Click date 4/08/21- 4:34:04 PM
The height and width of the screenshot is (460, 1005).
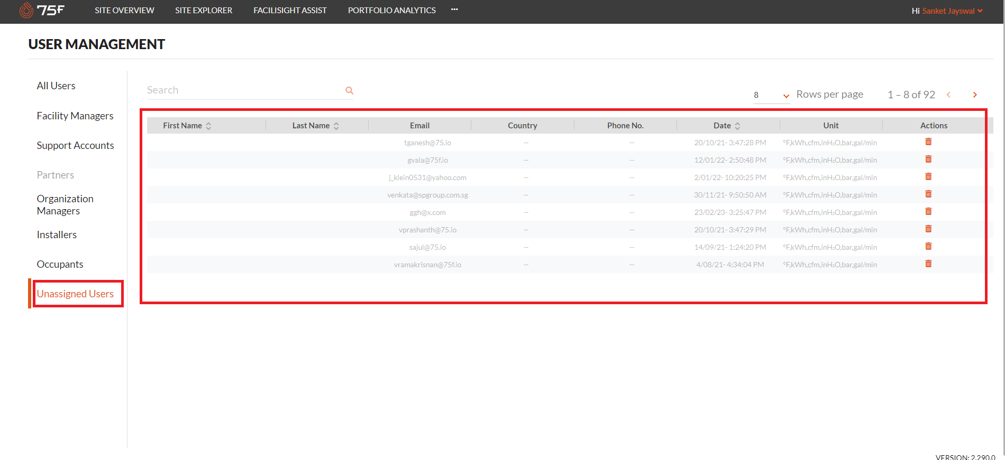point(730,265)
